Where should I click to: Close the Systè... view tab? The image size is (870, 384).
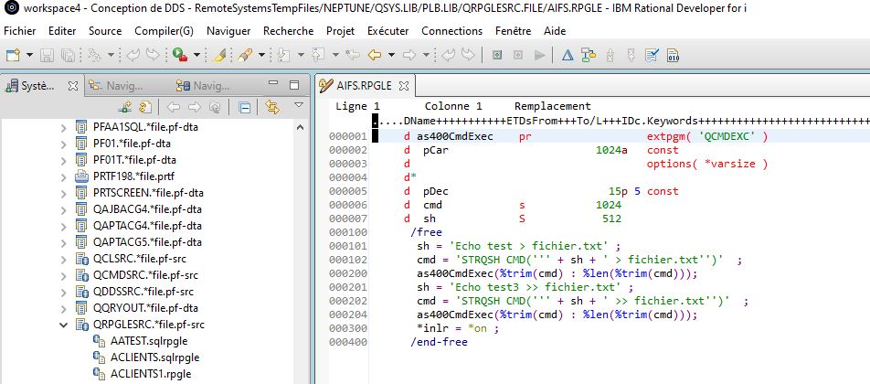tap(73, 86)
